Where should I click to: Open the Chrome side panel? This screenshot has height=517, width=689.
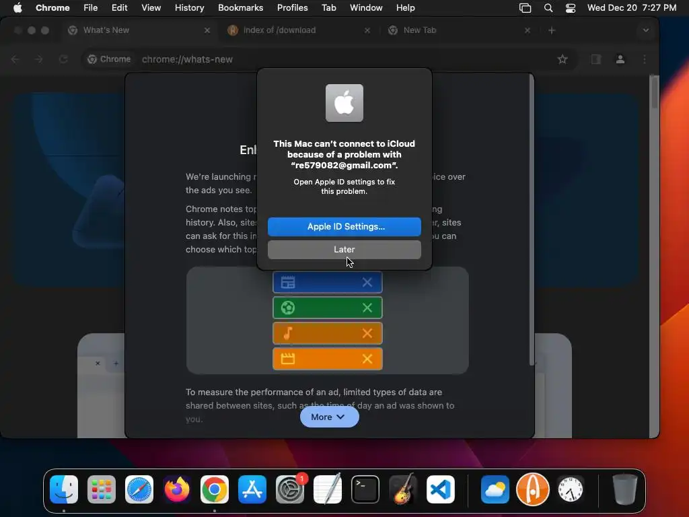coord(596,59)
